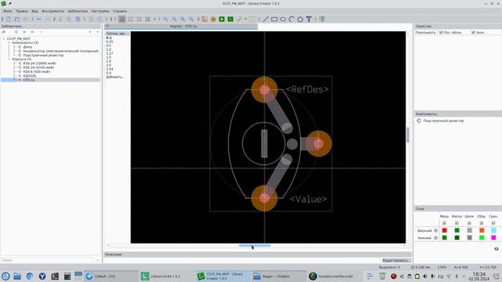
Task: Toggle the Нижний layer row checkbox
Action: tap(436, 238)
